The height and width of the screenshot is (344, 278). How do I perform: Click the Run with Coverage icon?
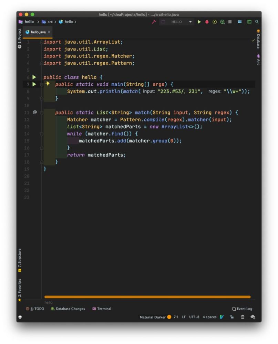[215, 22]
